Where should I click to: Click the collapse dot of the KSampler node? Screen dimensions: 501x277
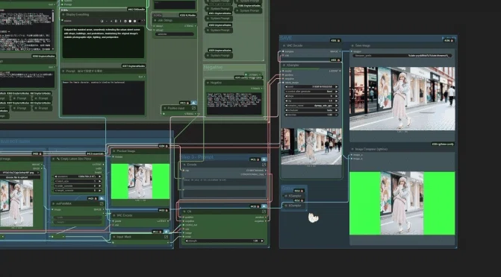[284, 65]
